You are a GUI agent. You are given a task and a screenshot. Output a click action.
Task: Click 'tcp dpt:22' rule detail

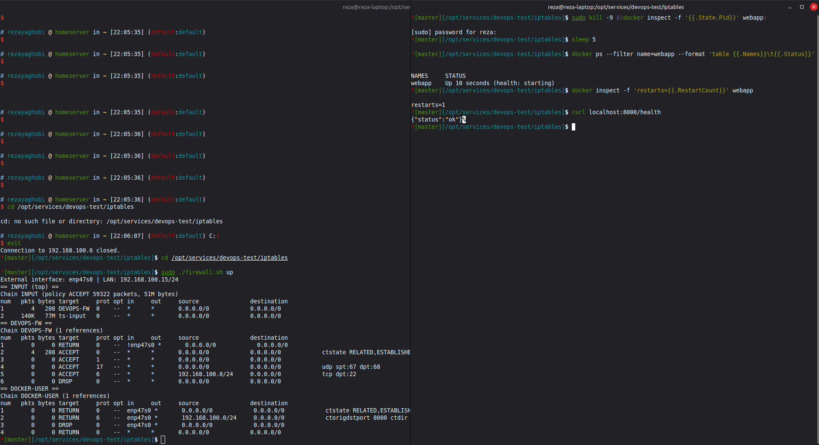point(339,374)
